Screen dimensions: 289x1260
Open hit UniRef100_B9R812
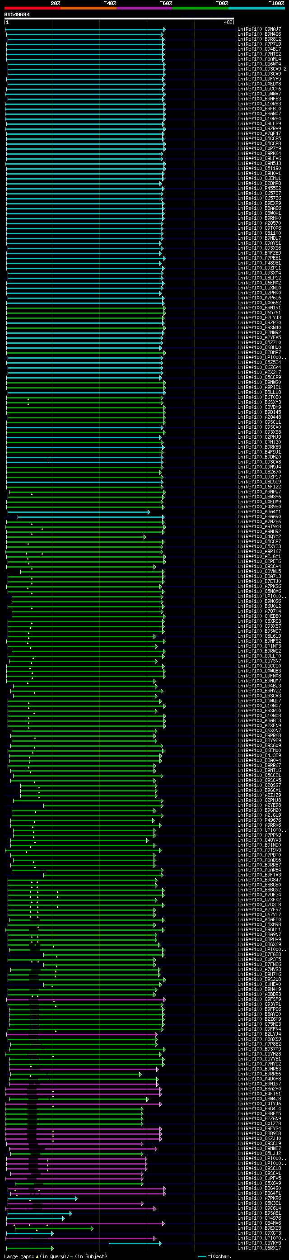[x=259, y=39]
